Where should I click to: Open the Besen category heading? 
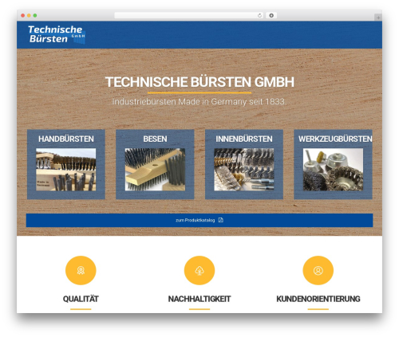pos(155,139)
